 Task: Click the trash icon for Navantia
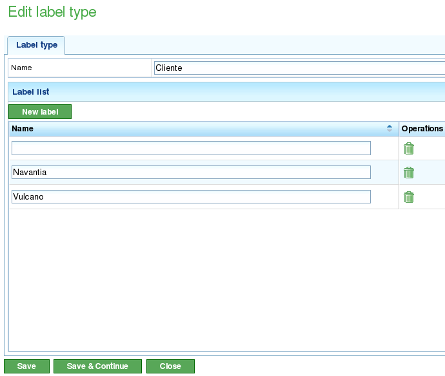point(409,173)
